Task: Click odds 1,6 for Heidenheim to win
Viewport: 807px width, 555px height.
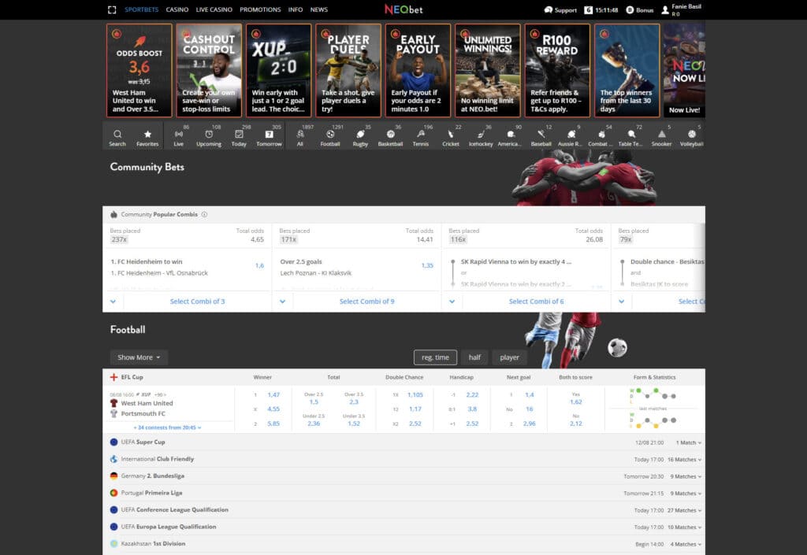Action: click(259, 265)
